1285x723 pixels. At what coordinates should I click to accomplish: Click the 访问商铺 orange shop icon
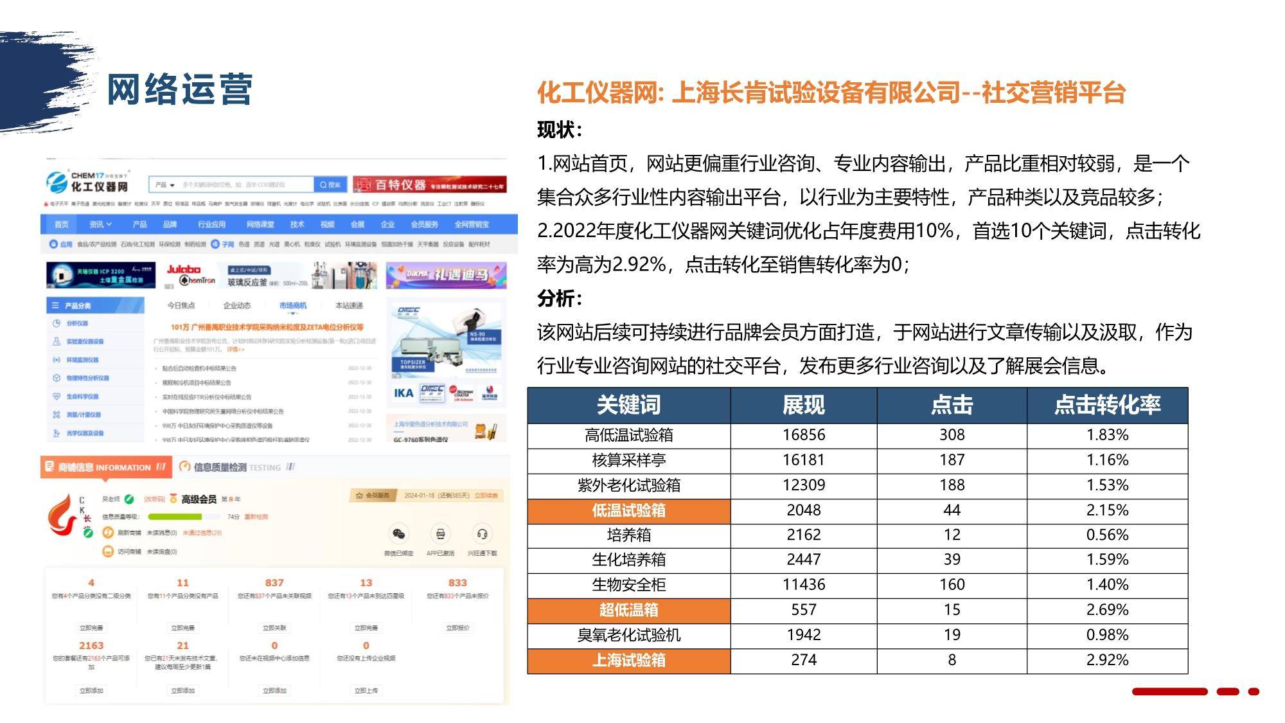108,551
